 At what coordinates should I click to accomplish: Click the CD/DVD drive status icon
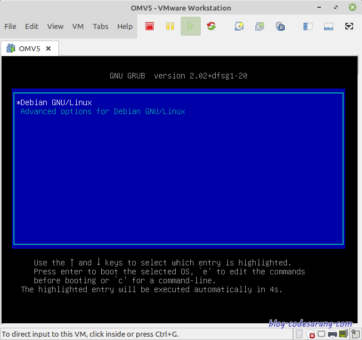pyautogui.click(x=310, y=334)
